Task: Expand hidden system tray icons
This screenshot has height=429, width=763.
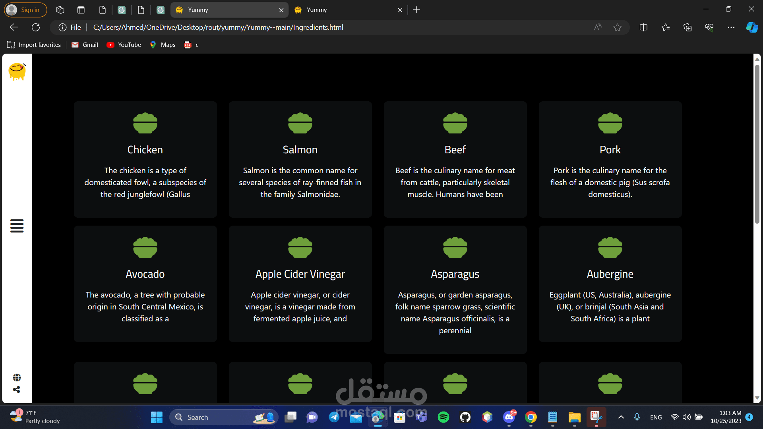Action: point(621,417)
